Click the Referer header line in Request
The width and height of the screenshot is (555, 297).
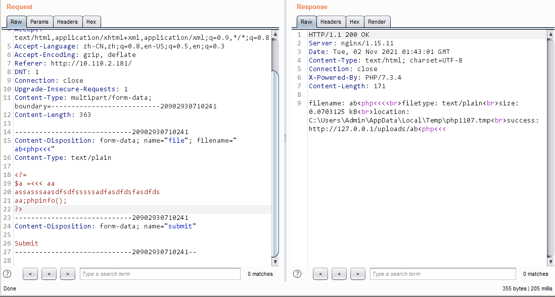point(73,63)
